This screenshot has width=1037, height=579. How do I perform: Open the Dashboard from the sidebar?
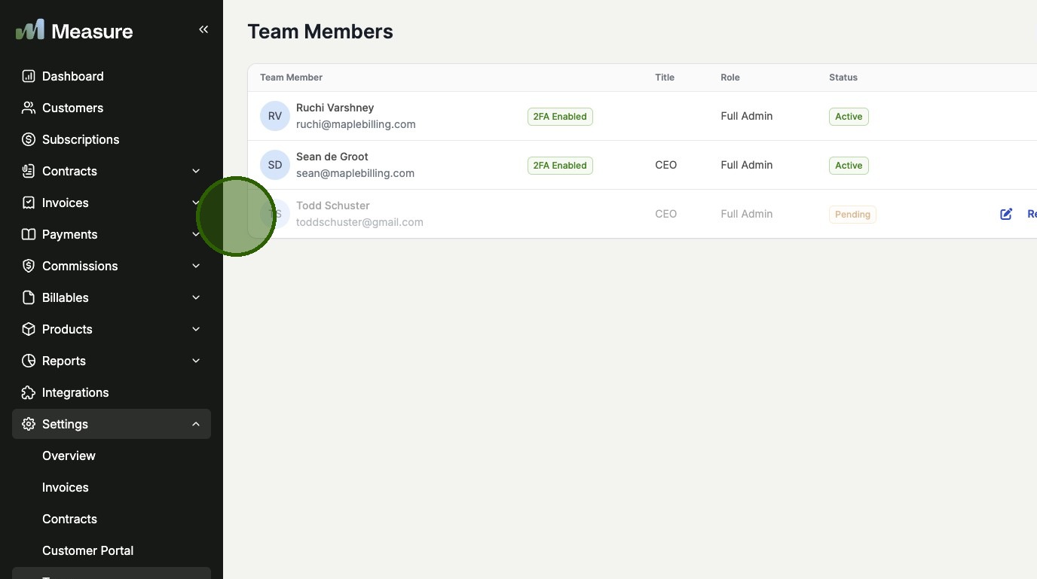pos(72,76)
